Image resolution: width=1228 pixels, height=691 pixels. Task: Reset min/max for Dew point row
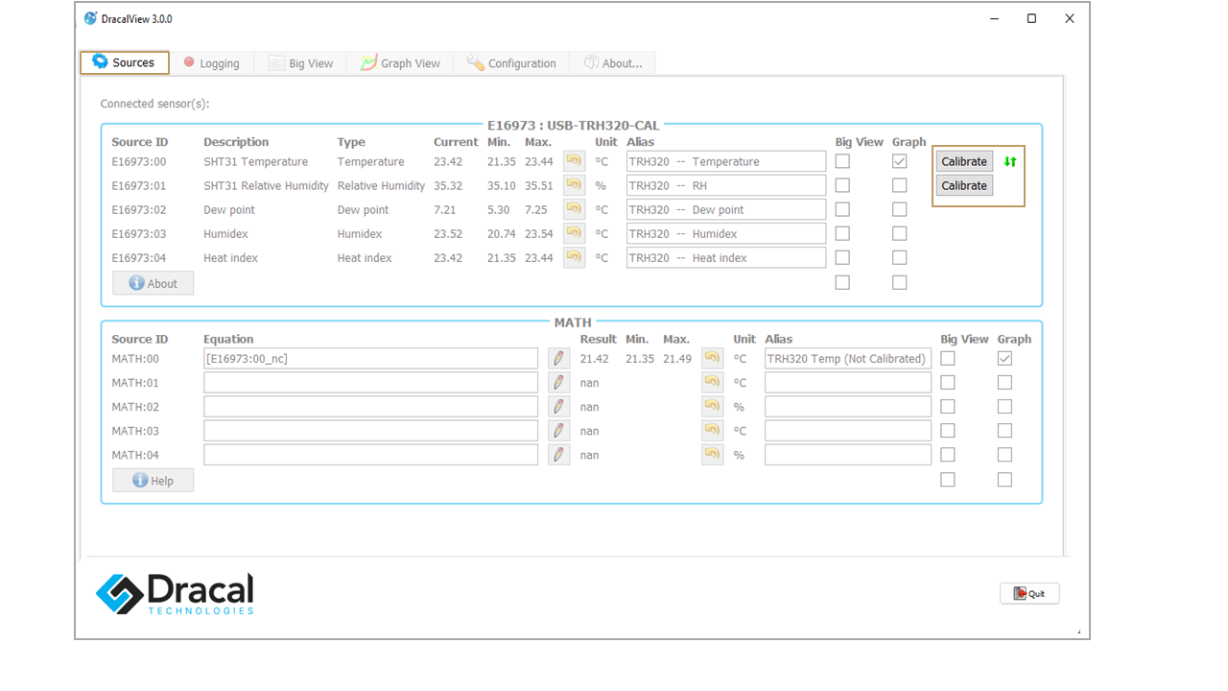[574, 209]
